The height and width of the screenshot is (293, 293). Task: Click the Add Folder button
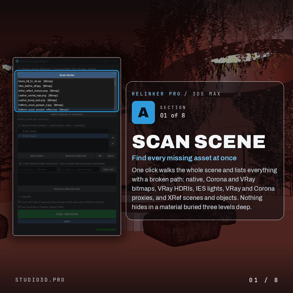(x=37, y=156)
